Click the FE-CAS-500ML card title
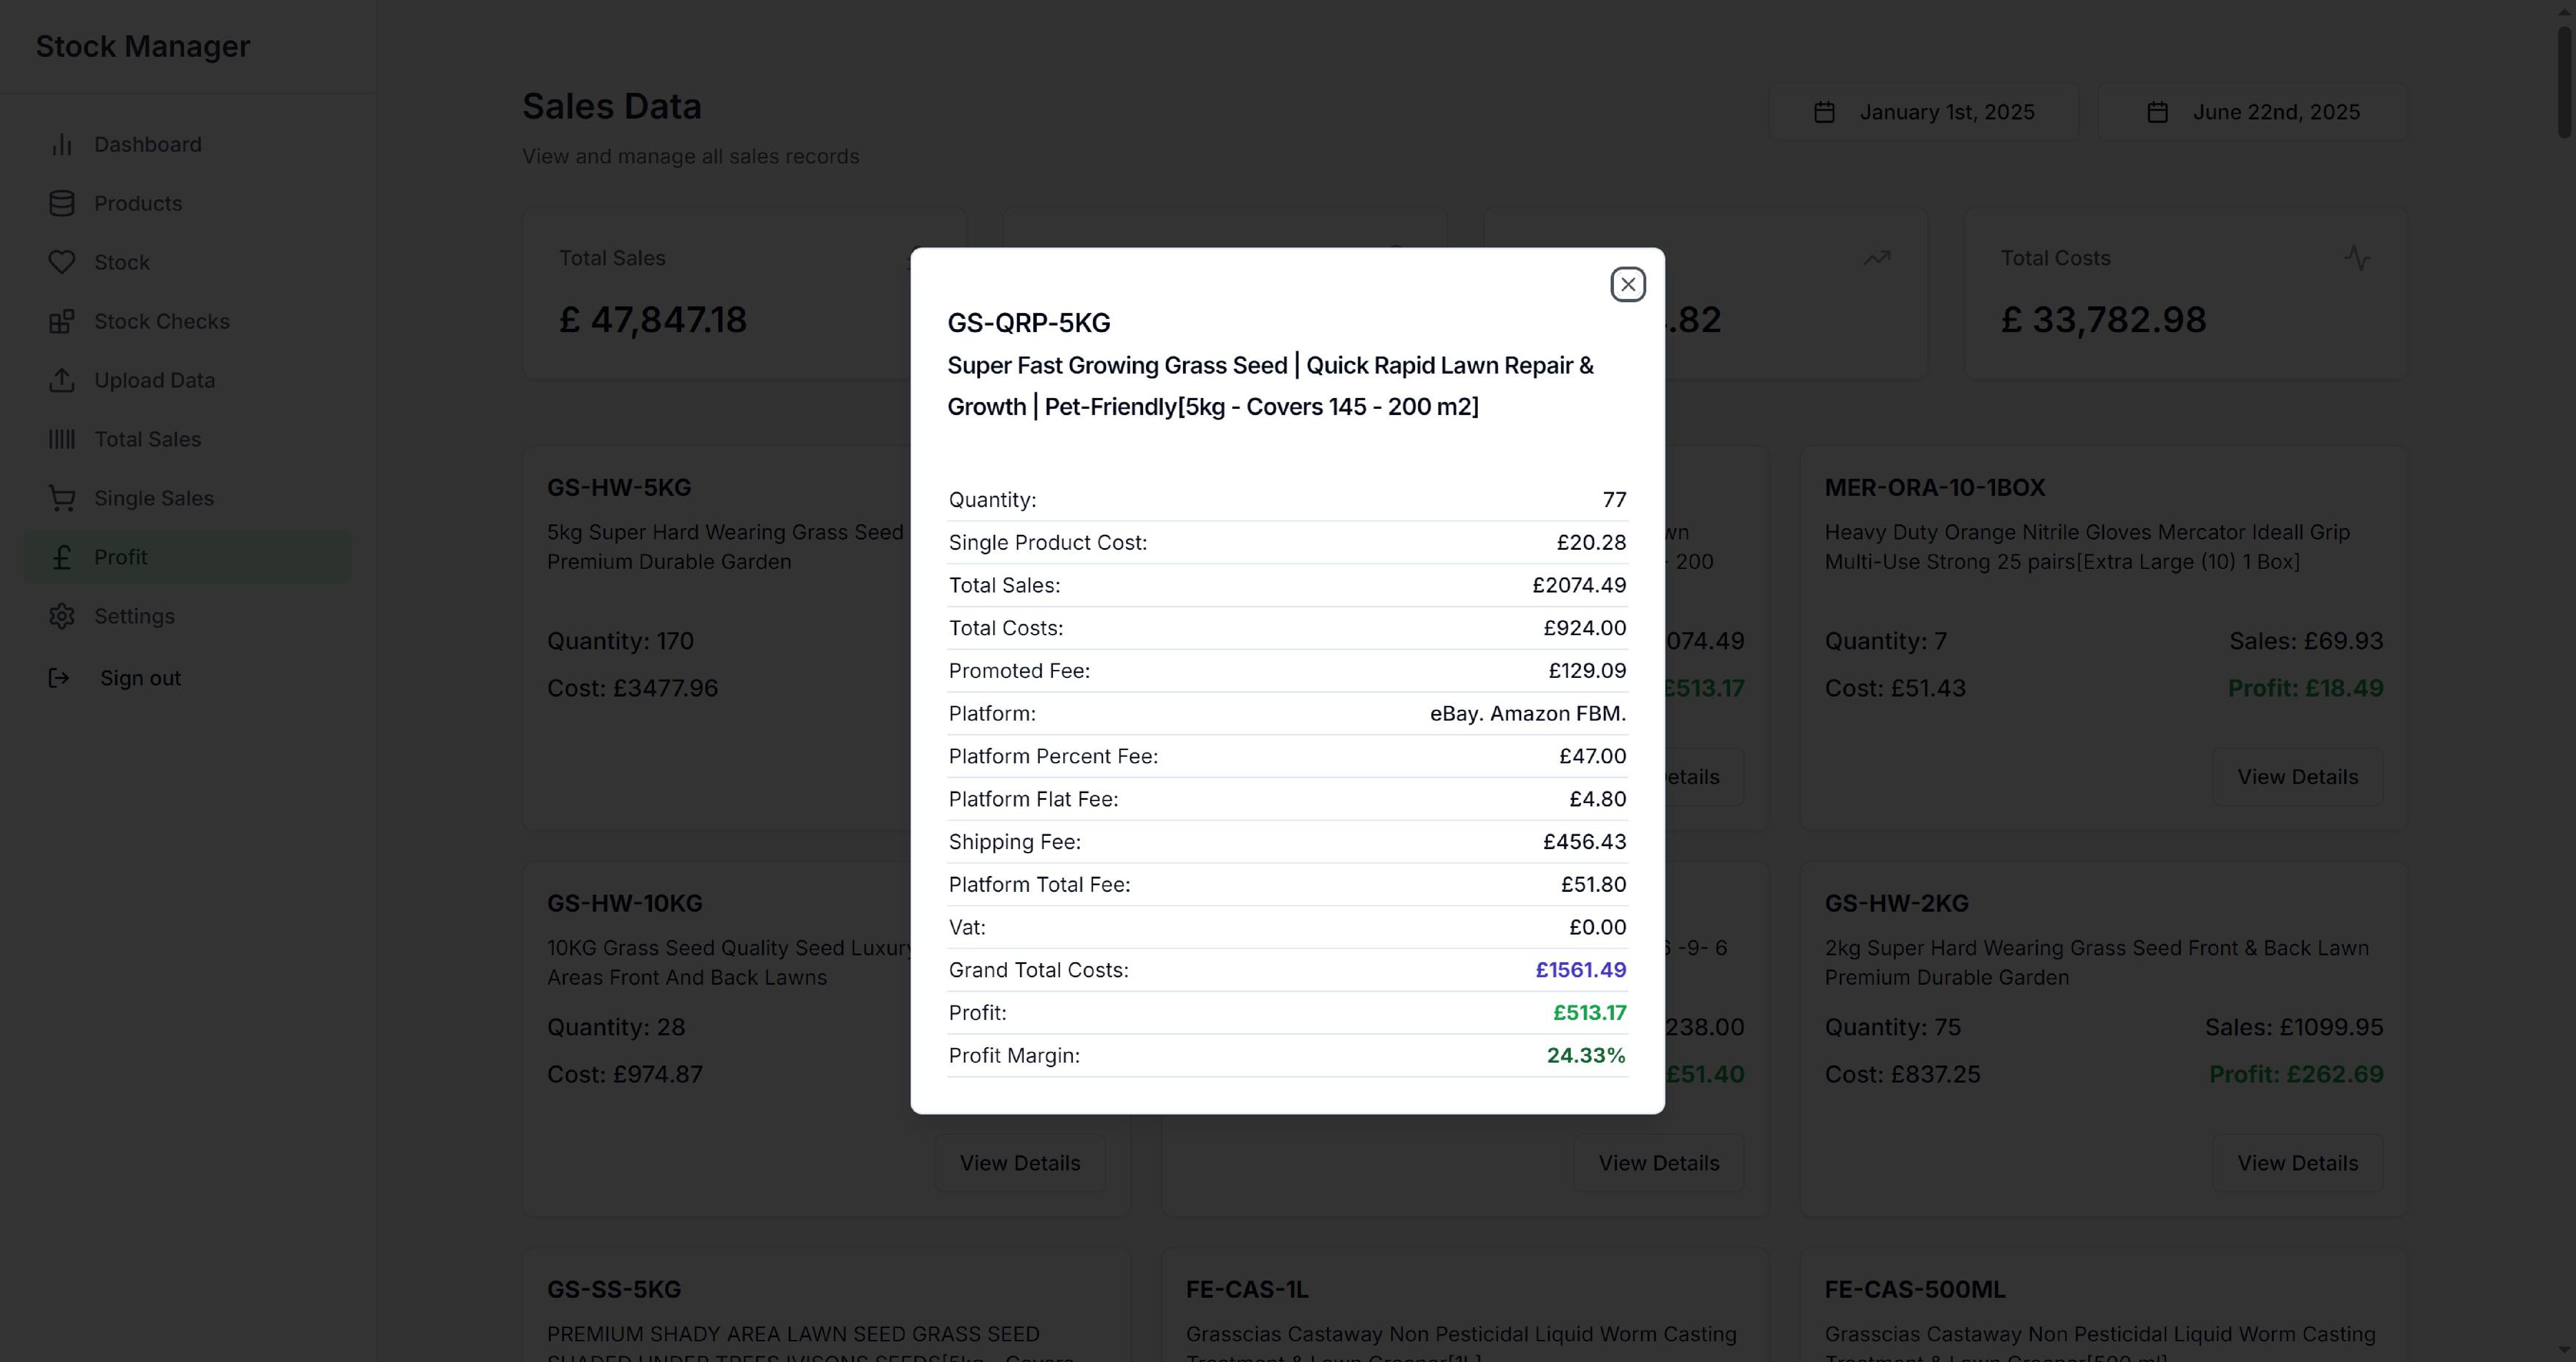 [1915, 1290]
